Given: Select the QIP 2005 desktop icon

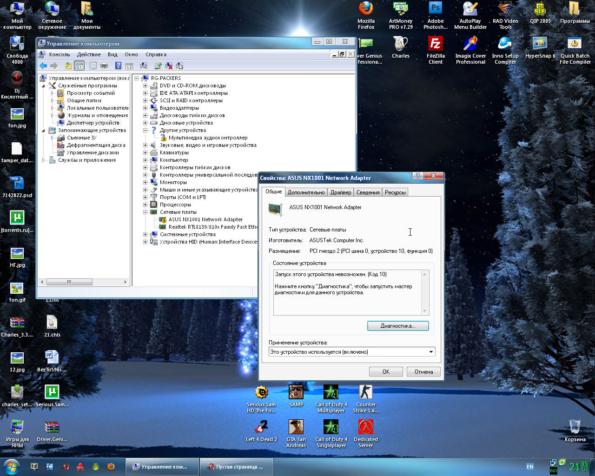Looking at the screenshot, I should tap(540, 13).
